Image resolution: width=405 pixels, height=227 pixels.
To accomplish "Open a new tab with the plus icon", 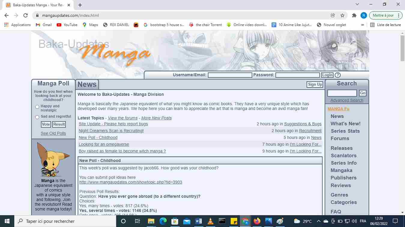I will point(80,5).
